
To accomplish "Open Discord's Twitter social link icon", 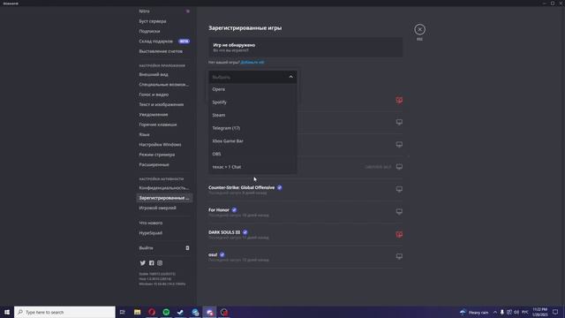I will 143,263.
